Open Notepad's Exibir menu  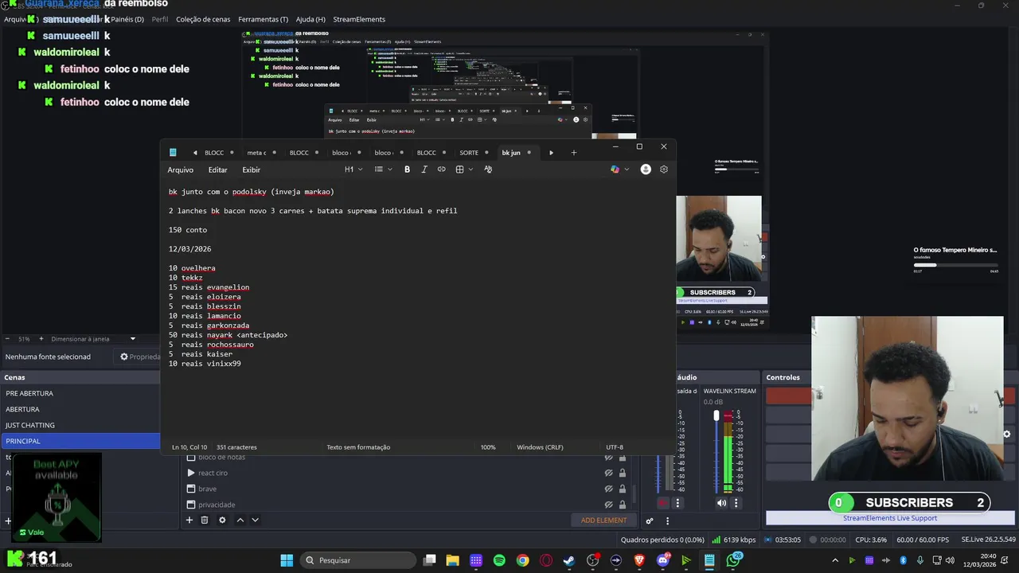[251, 170]
